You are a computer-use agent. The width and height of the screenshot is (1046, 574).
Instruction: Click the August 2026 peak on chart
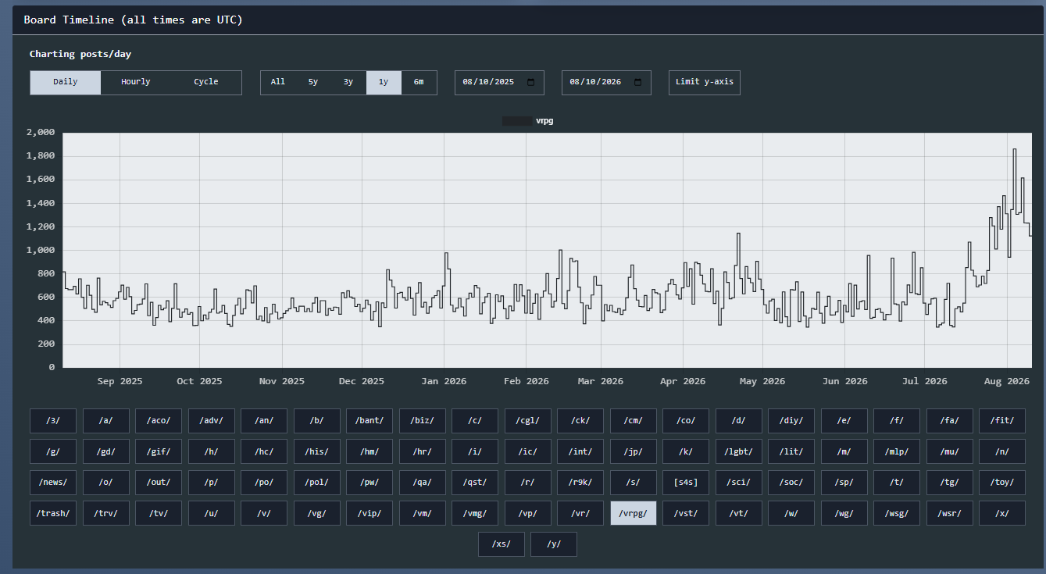coord(1014,149)
